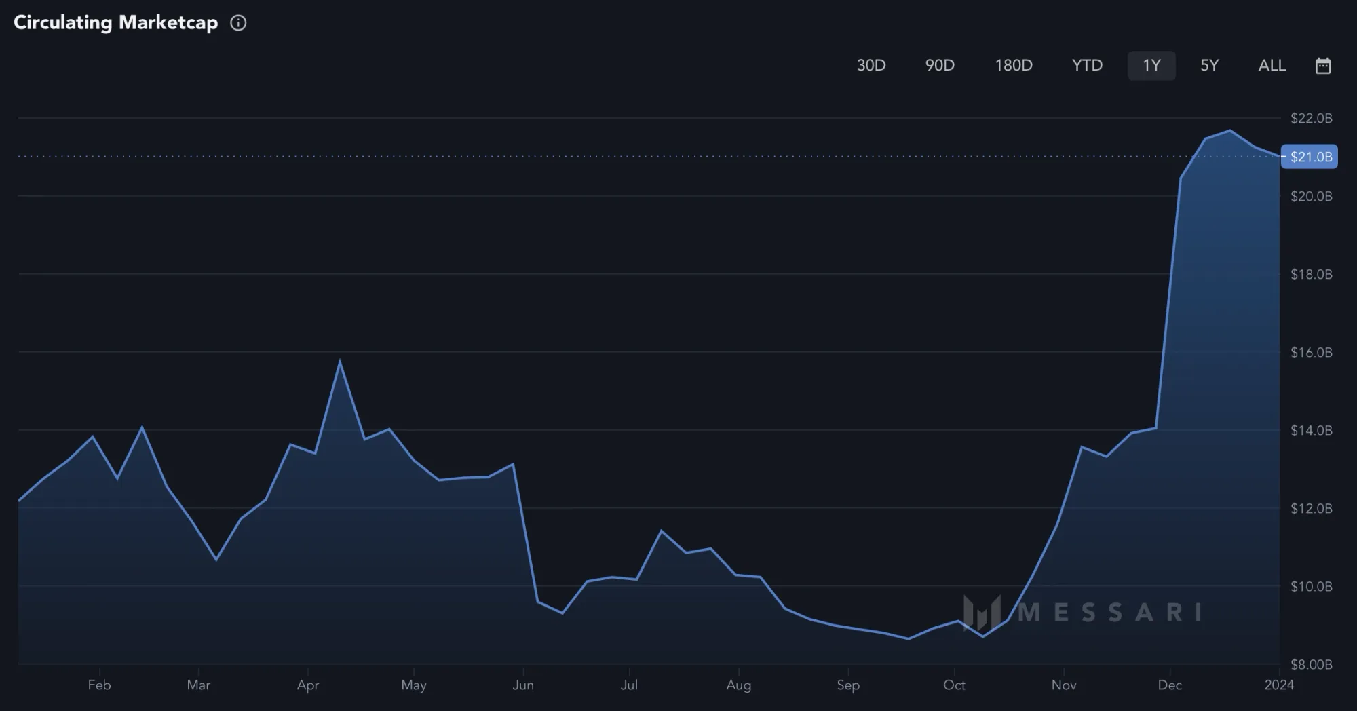The width and height of the screenshot is (1357, 711).
Task: Switch to the 5Y time range
Action: coord(1210,66)
